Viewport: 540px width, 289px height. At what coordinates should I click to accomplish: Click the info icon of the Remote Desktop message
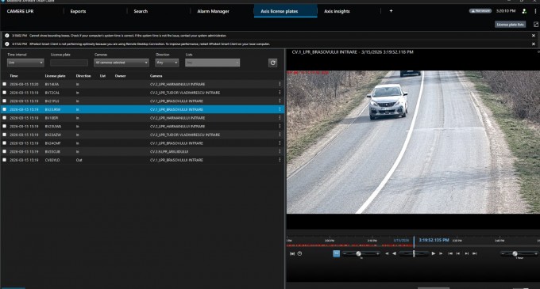[7, 44]
